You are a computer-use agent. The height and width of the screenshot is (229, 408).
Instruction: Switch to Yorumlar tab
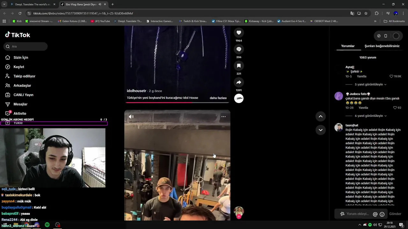point(348,46)
